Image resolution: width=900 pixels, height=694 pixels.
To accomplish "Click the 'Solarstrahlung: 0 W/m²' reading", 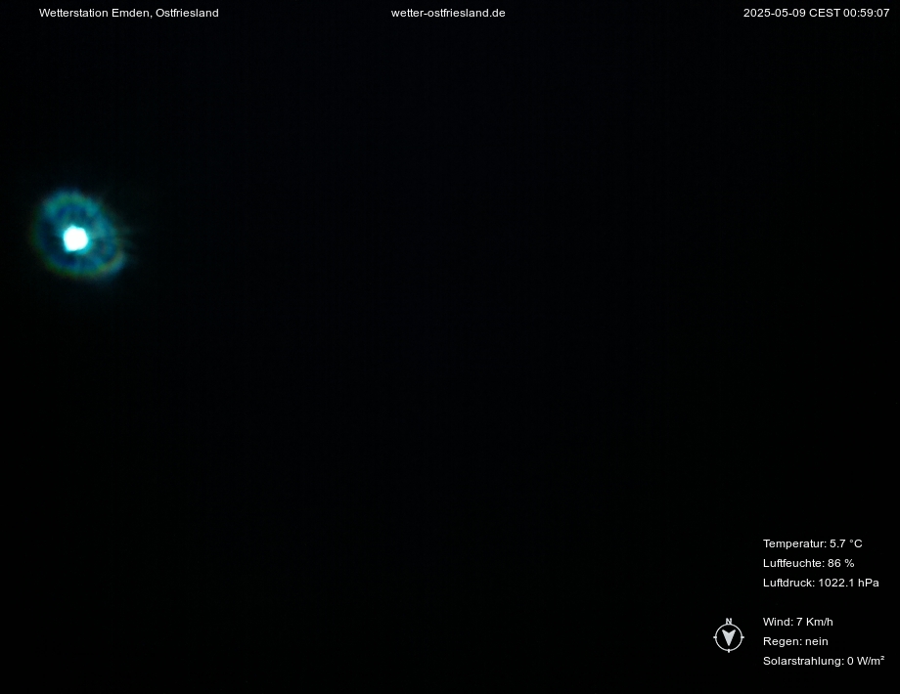I will tap(823, 661).
